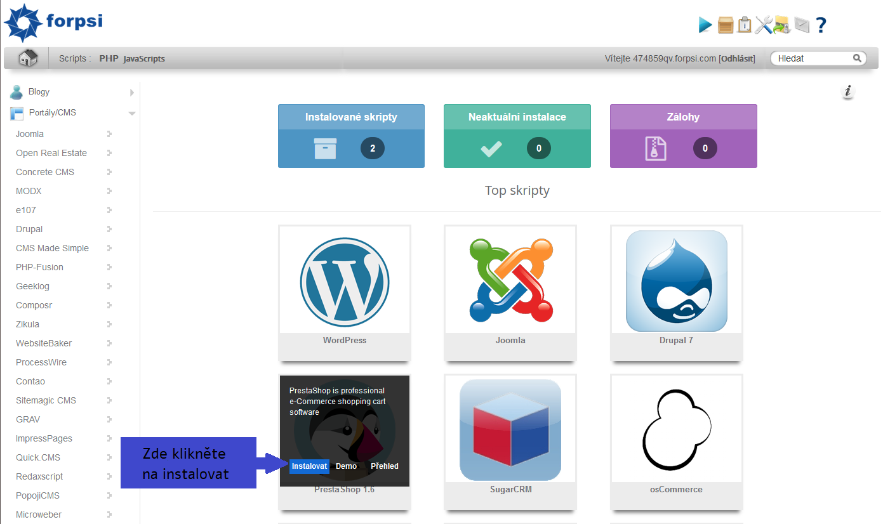883x524 pixels.
Task: Click the Blogy person icon
Action: click(17, 92)
